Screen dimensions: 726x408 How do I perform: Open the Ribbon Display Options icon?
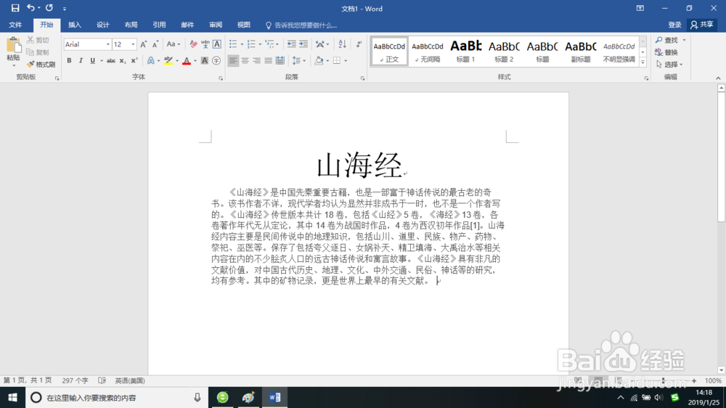640,8
